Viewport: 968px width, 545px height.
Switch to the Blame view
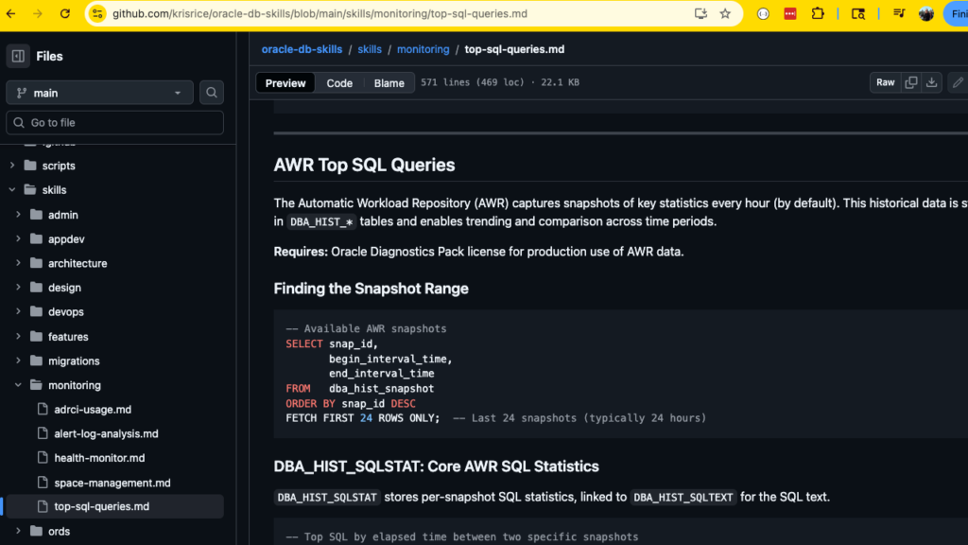(389, 83)
